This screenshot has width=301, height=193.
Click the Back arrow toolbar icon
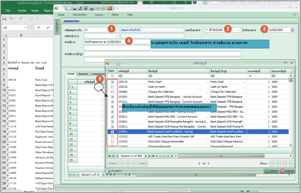point(98,8)
